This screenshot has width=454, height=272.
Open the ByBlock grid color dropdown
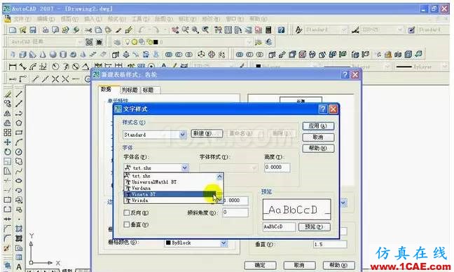tap(223, 243)
